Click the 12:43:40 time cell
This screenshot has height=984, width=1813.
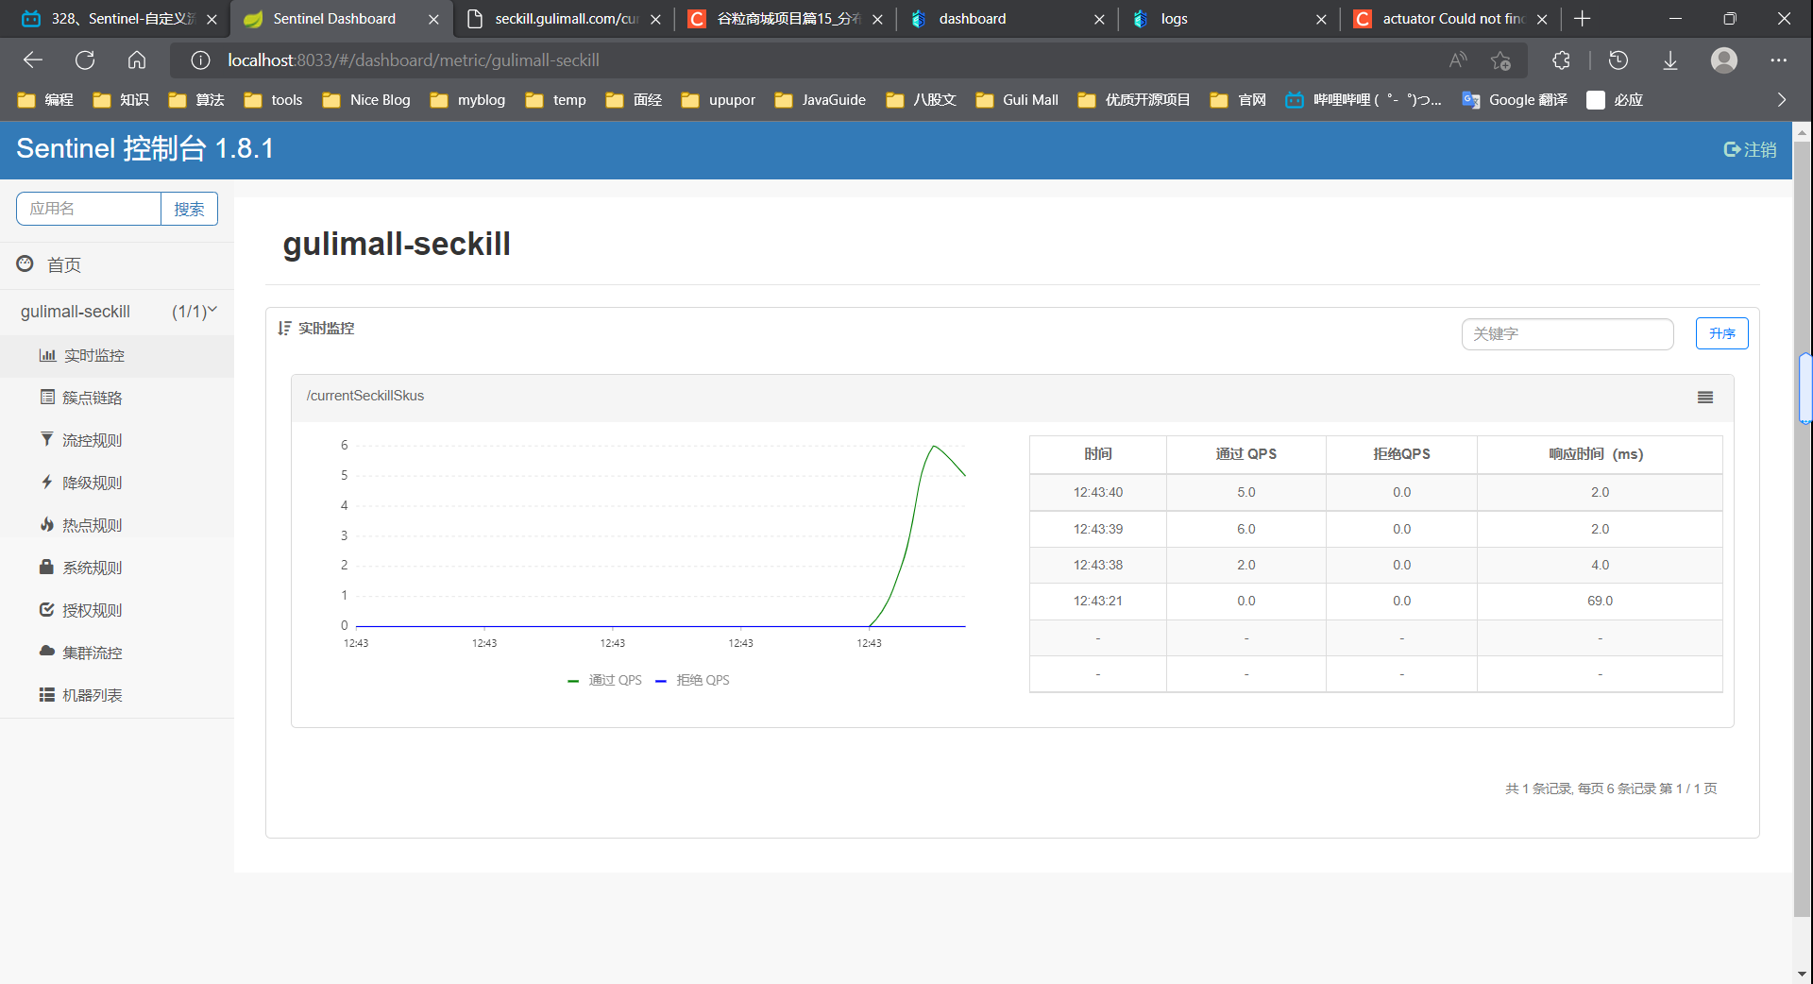pyautogui.click(x=1098, y=492)
